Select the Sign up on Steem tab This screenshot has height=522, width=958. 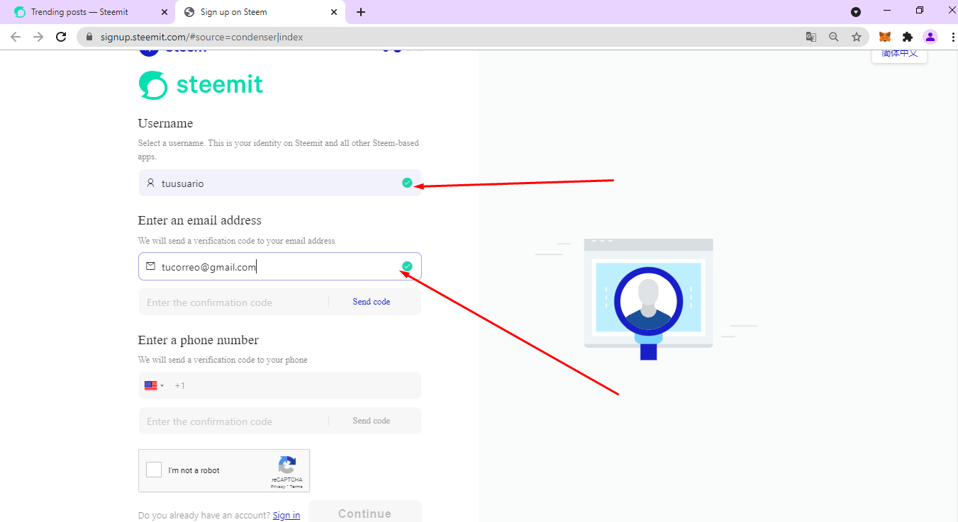260,12
